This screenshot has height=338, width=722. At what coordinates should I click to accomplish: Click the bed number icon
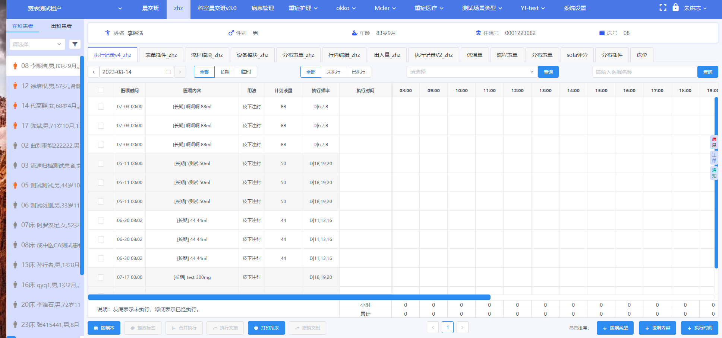click(x=602, y=33)
